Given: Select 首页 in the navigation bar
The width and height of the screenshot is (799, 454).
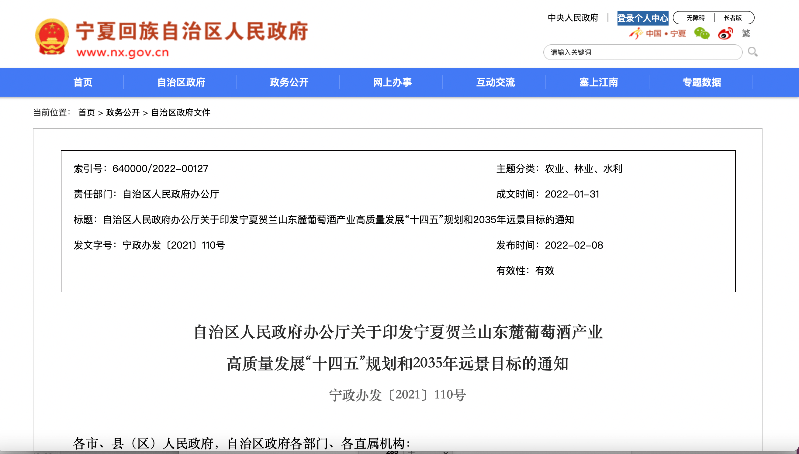Looking at the screenshot, I should coord(83,82).
